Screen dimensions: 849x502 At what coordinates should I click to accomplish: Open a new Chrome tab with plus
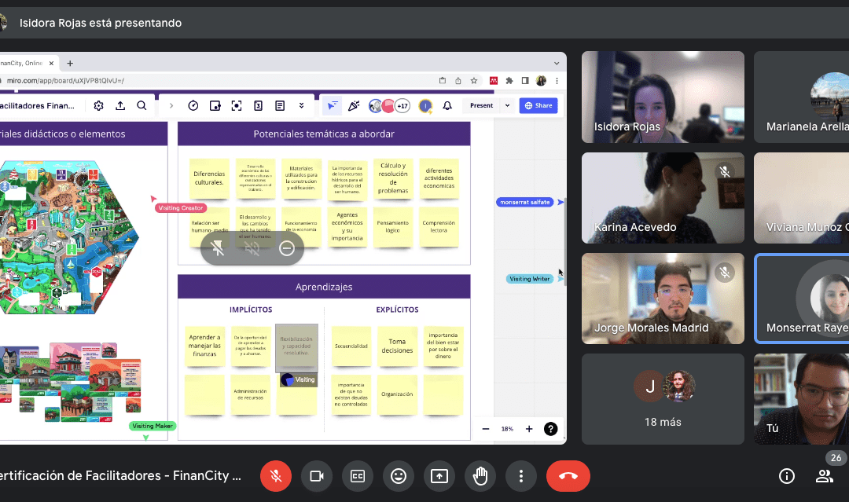(x=70, y=64)
